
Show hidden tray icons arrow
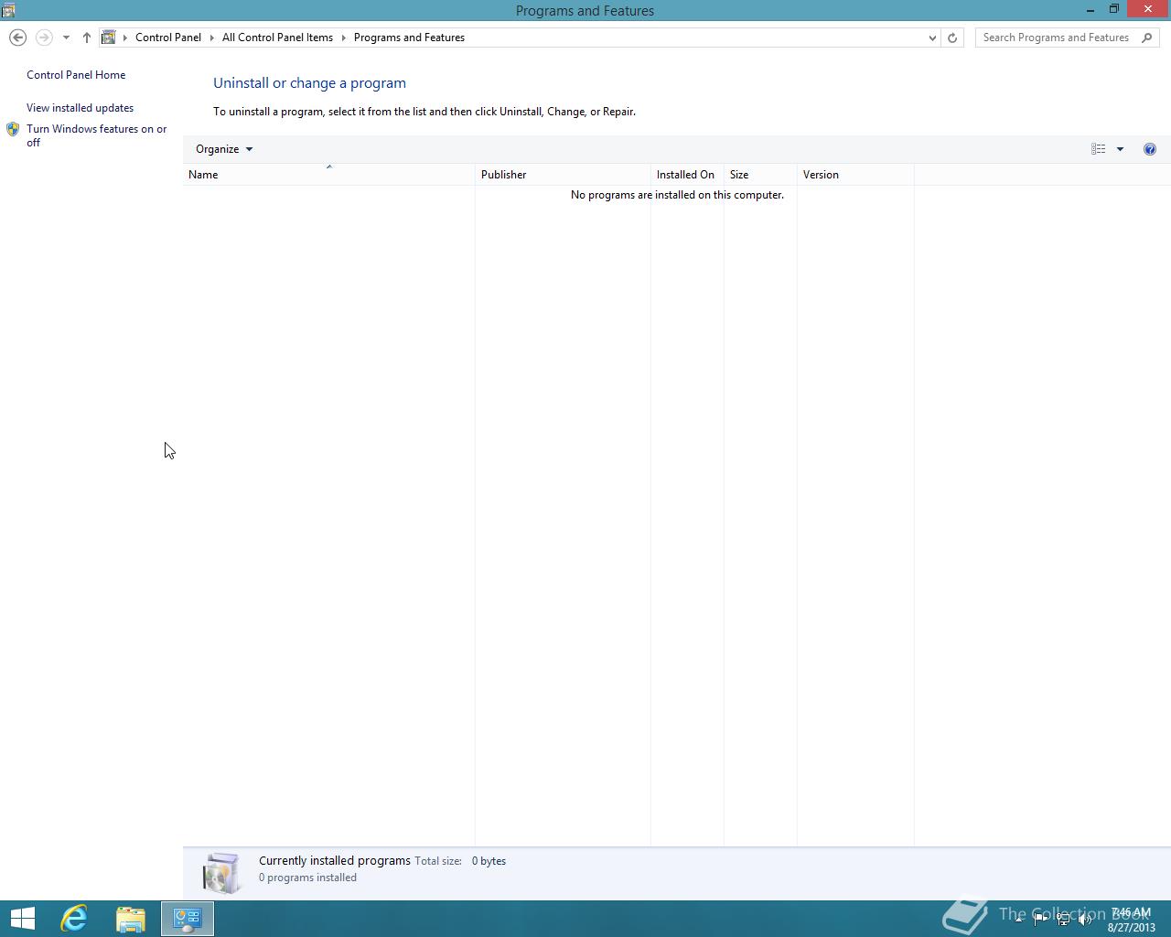[x=1018, y=920]
